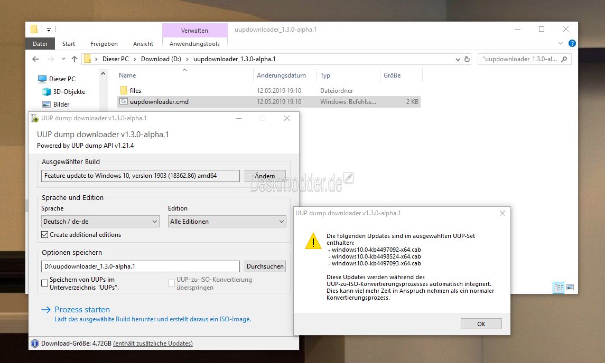
Task: Click the Verwalten contextual tab header
Action: point(194,31)
